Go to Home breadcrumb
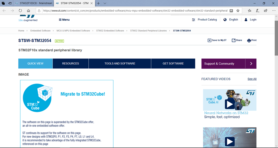The height and width of the screenshot is (148, 278). (21, 31)
